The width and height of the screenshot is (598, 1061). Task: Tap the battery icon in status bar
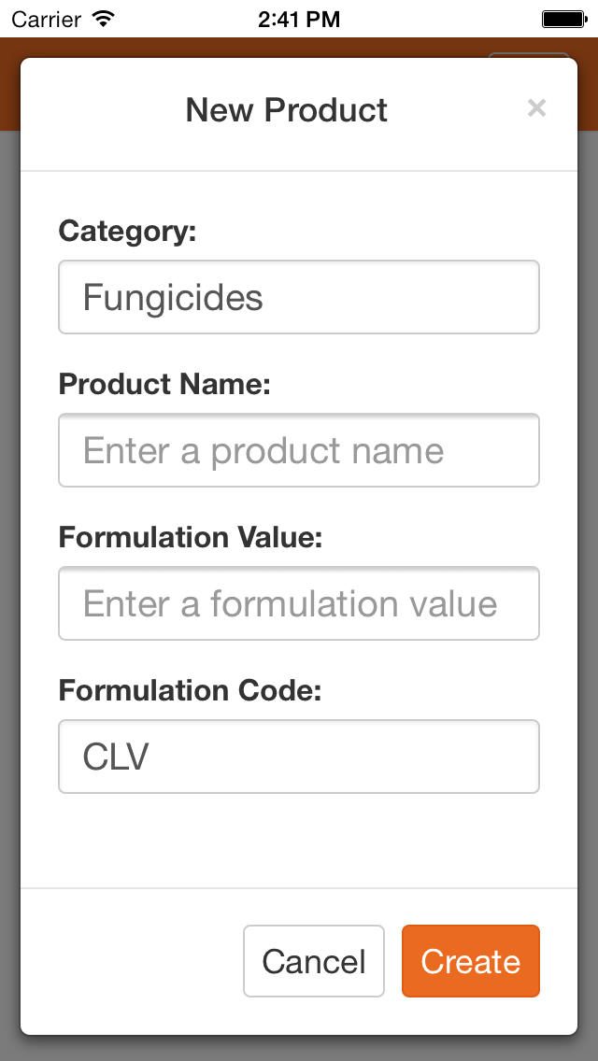(563, 19)
